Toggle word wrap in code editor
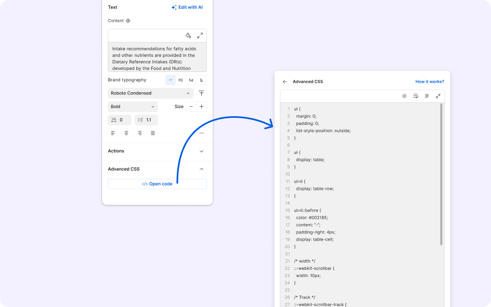This screenshot has width=491, height=307. click(416, 96)
